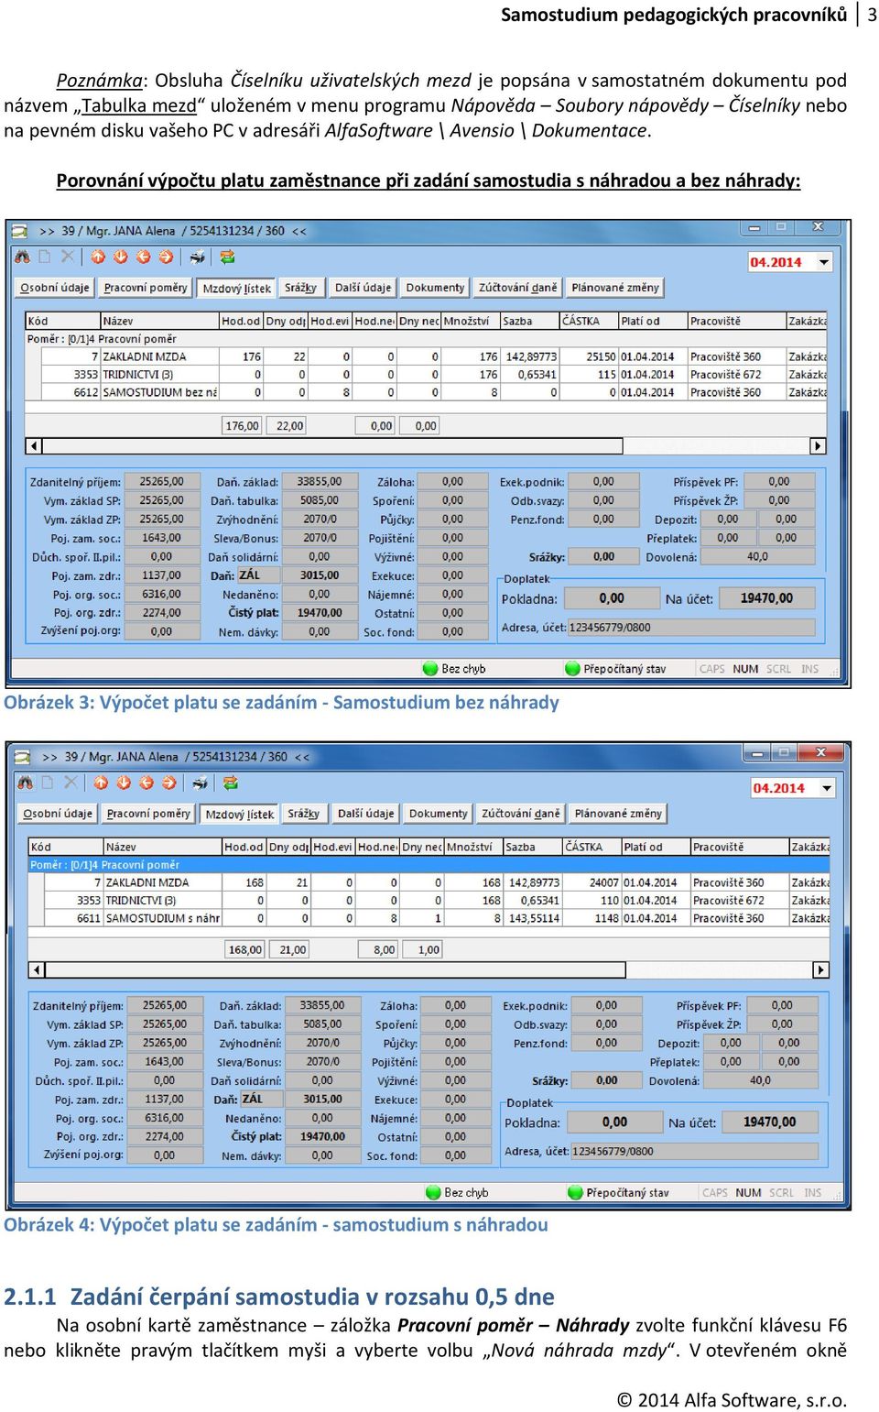
Task: Click the new document icon in the Obrázek 3 window
Action: point(45,257)
